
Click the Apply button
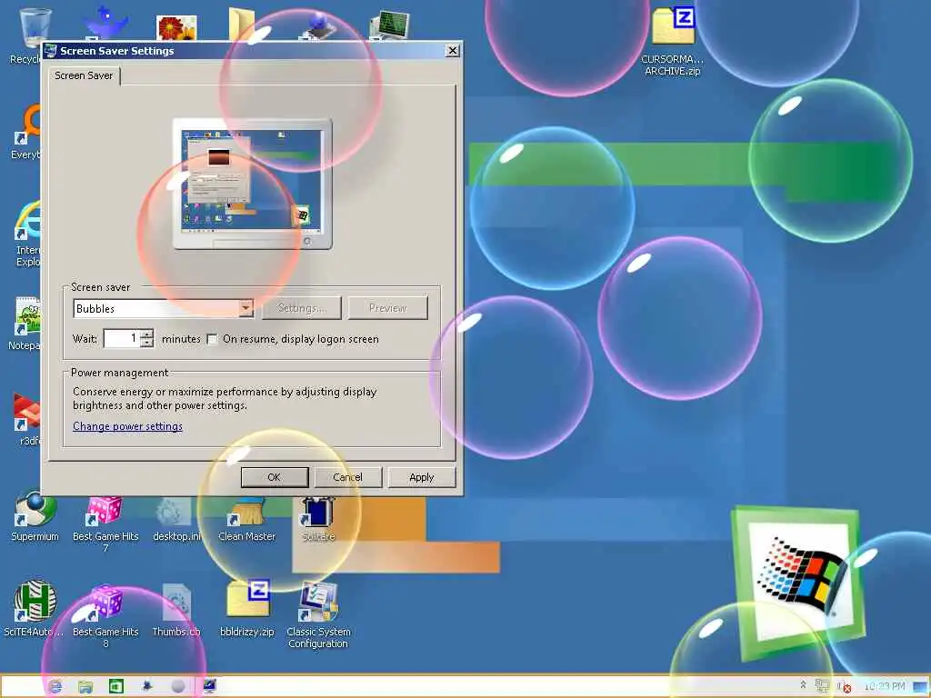click(422, 477)
